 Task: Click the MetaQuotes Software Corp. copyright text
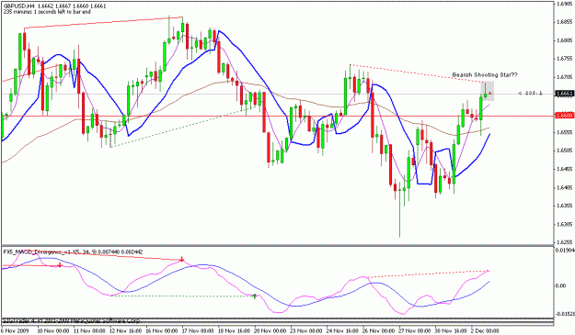coord(71,320)
